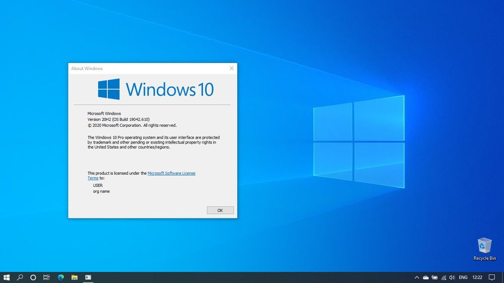Open the clock showing 12:22
Screen dimensions: 504x283
pos(477,277)
